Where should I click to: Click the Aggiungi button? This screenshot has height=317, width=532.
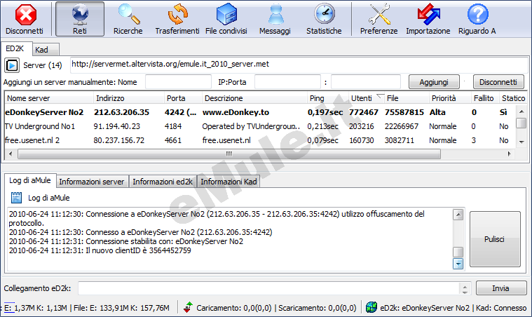pos(434,82)
